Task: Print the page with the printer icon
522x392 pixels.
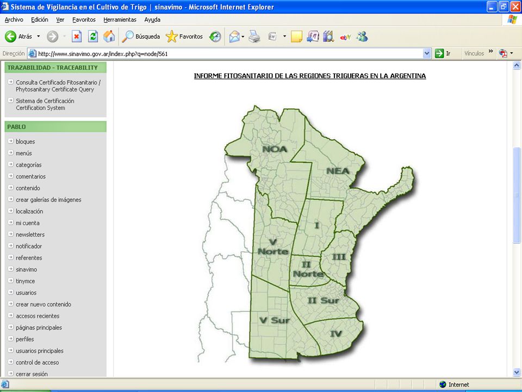Action: (x=254, y=36)
